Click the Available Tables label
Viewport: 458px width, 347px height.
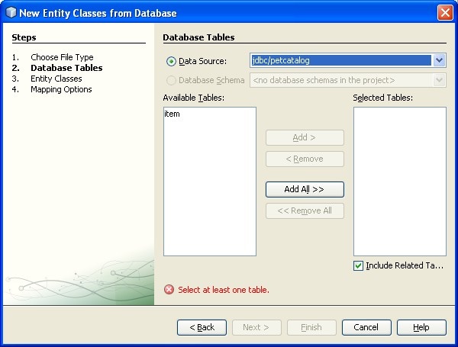click(193, 98)
